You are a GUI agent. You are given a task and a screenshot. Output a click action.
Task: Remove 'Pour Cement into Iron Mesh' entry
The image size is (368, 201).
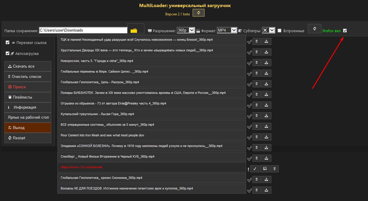pyautogui.click(x=257, y=137)
